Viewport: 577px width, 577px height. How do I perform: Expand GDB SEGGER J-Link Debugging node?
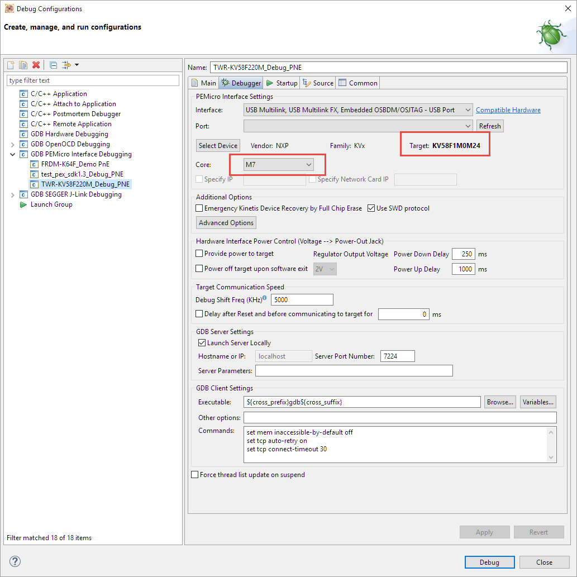13,194
